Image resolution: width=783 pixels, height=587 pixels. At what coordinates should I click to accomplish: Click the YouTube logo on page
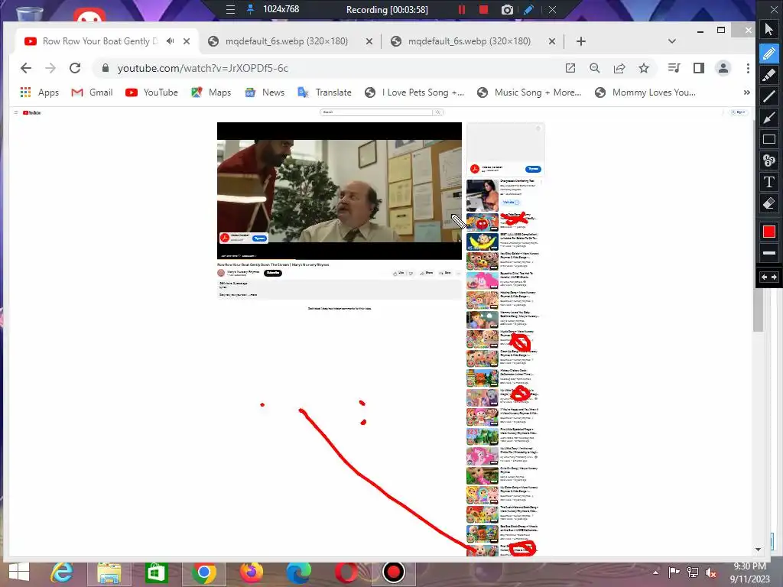pyautogui.click(x=32, y=113)
